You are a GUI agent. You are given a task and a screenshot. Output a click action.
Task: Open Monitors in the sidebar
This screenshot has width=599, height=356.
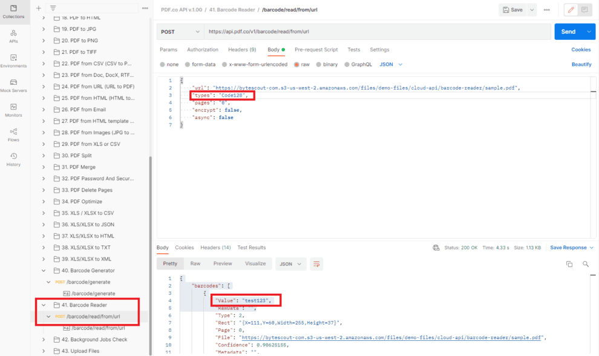tap(13, 110)
